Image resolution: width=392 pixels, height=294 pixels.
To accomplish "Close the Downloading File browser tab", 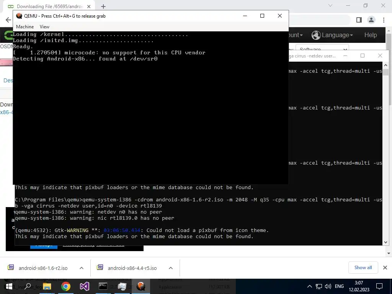I will coord(89,7).
